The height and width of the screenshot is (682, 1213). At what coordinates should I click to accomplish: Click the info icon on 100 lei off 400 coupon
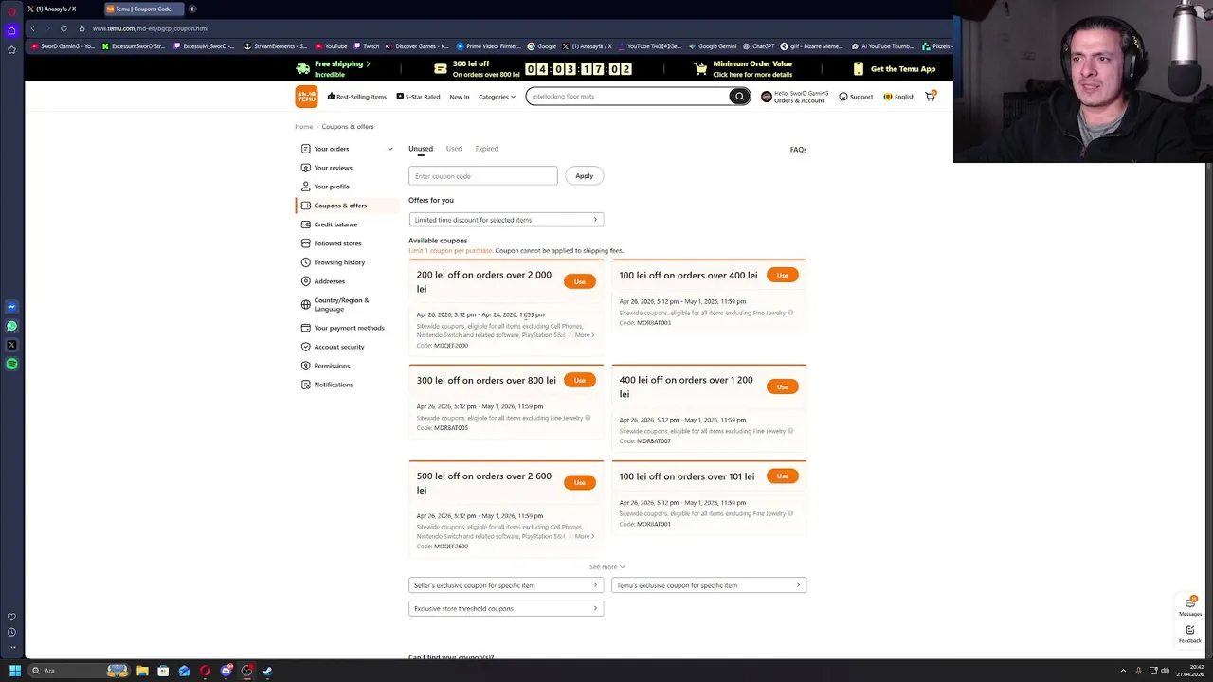point(790,313)
